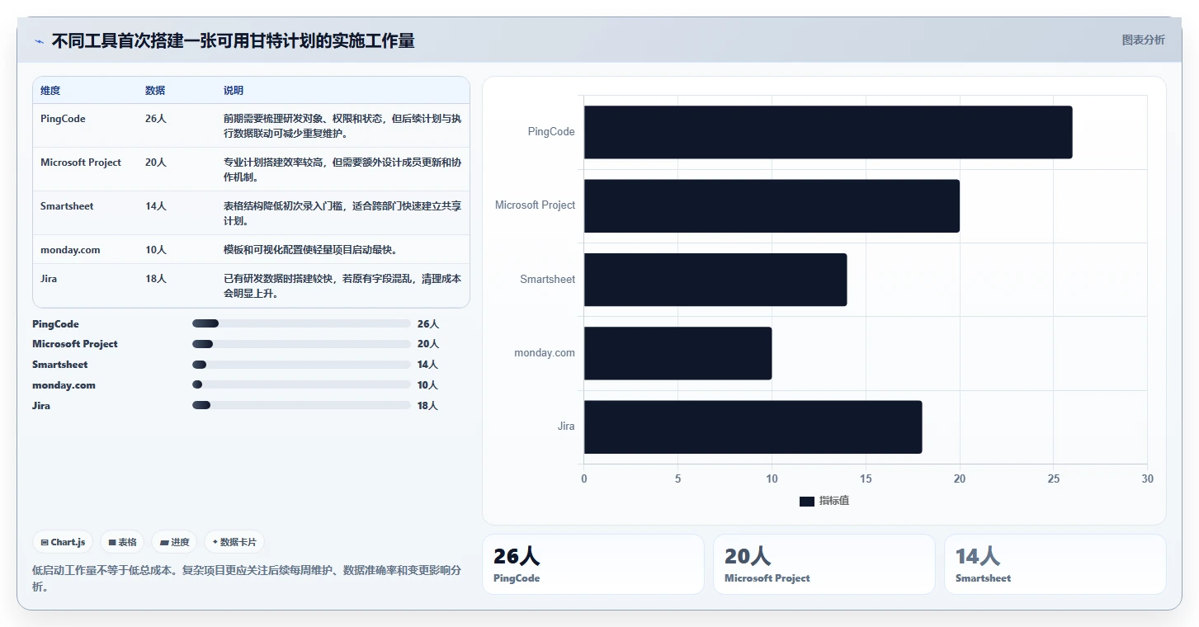This screenshot has width=1199, height=627.
Task: Click the Jira cell in the table
Action: pyautogui.click(x=49, y=279)
